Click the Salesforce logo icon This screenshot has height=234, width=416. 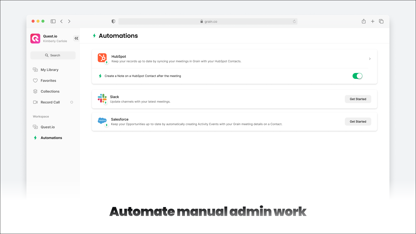(102, 121)
